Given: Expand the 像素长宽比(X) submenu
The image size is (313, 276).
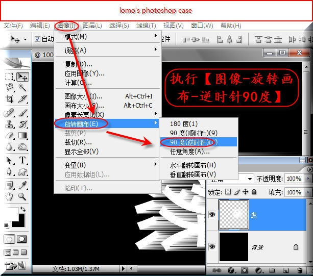Looking at the screenshot, I should pyautogui.click(x=108, y=114).
